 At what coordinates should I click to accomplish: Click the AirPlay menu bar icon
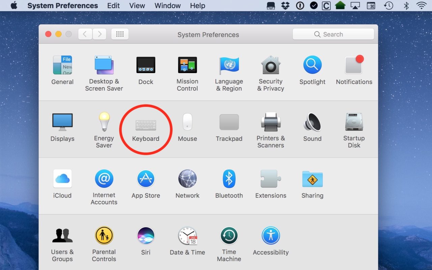[355, 5]
